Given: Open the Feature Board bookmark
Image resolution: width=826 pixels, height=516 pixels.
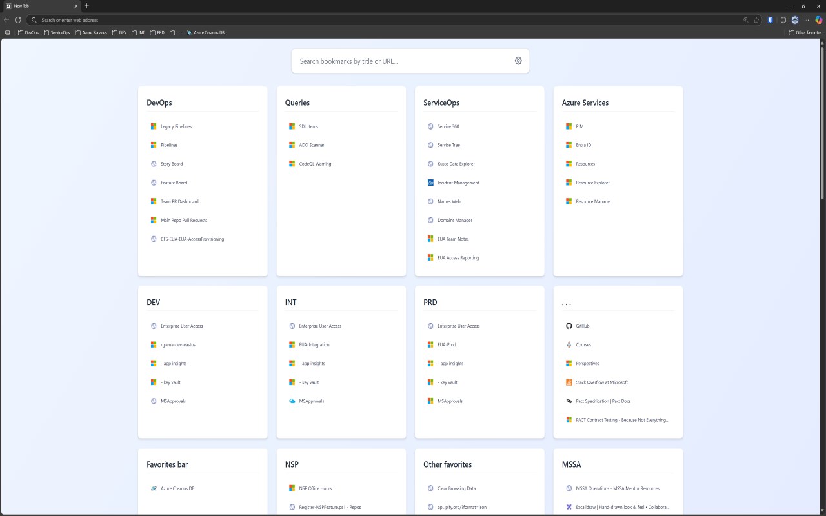Looking at the screenshot, I should pos(174,183).
